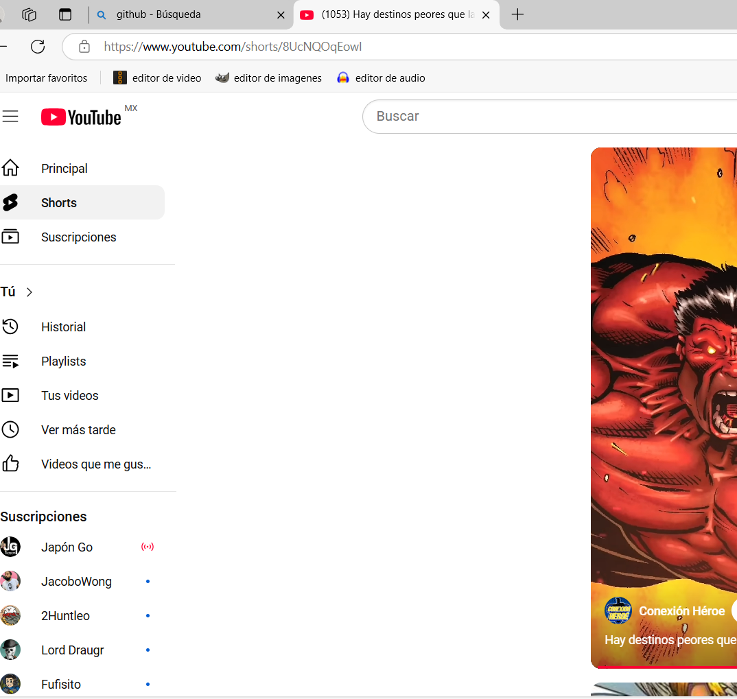
Task: Click the site lock icon
Action: click(84, 47)
